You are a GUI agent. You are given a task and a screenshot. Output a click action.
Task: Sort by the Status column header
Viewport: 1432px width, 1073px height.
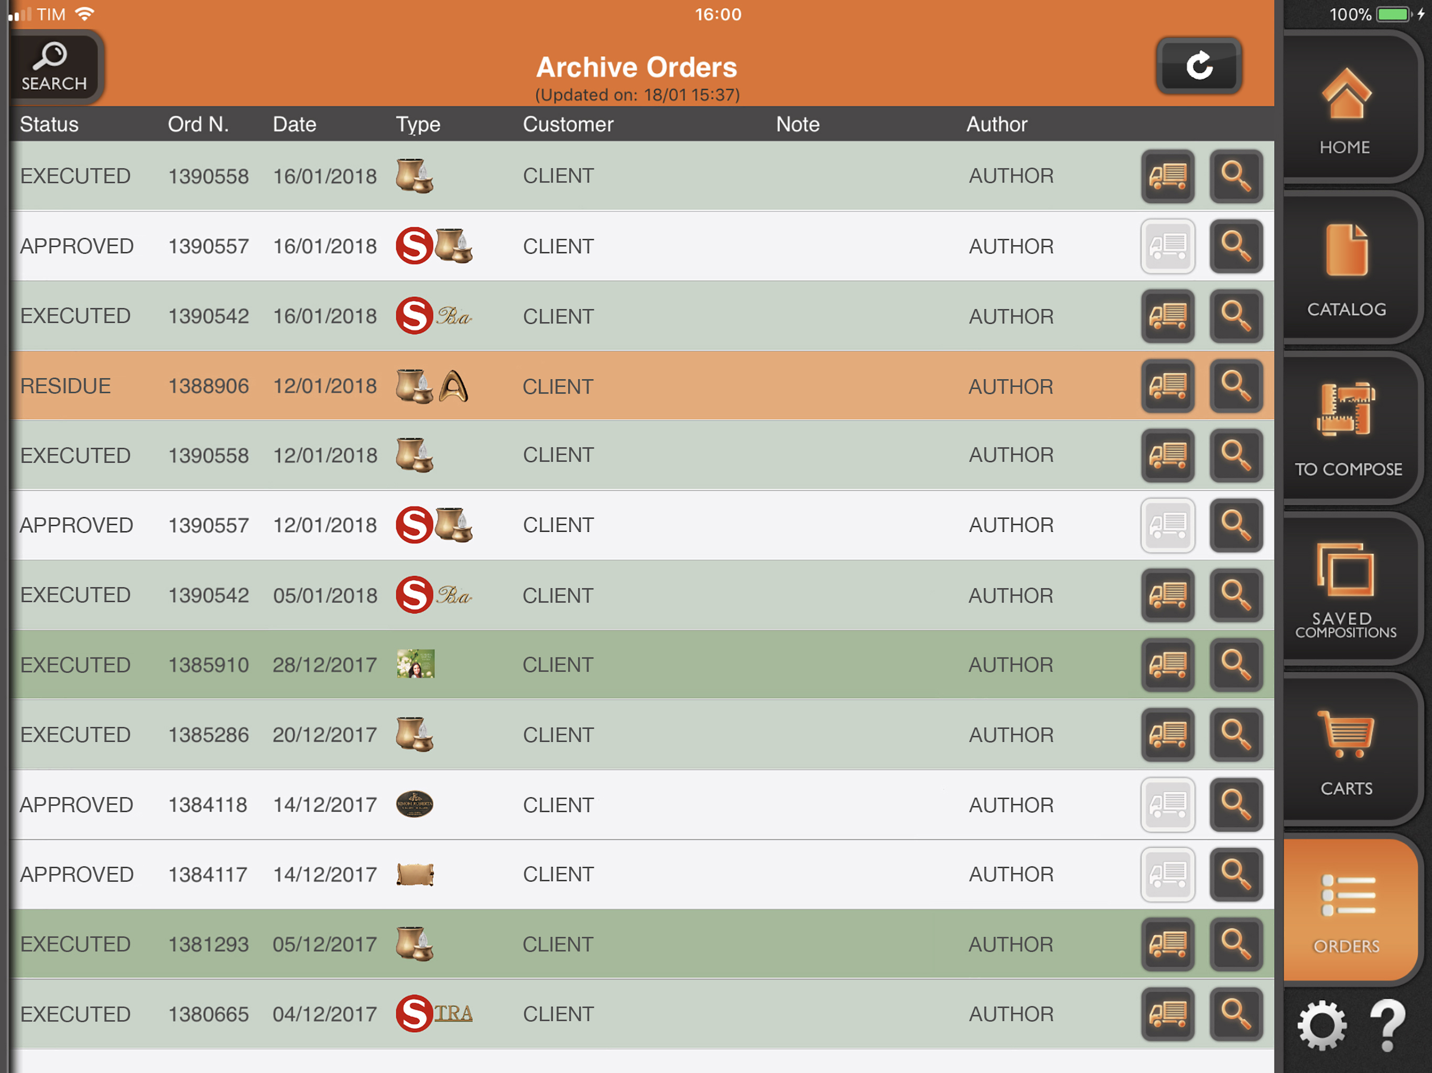point(49,124)
